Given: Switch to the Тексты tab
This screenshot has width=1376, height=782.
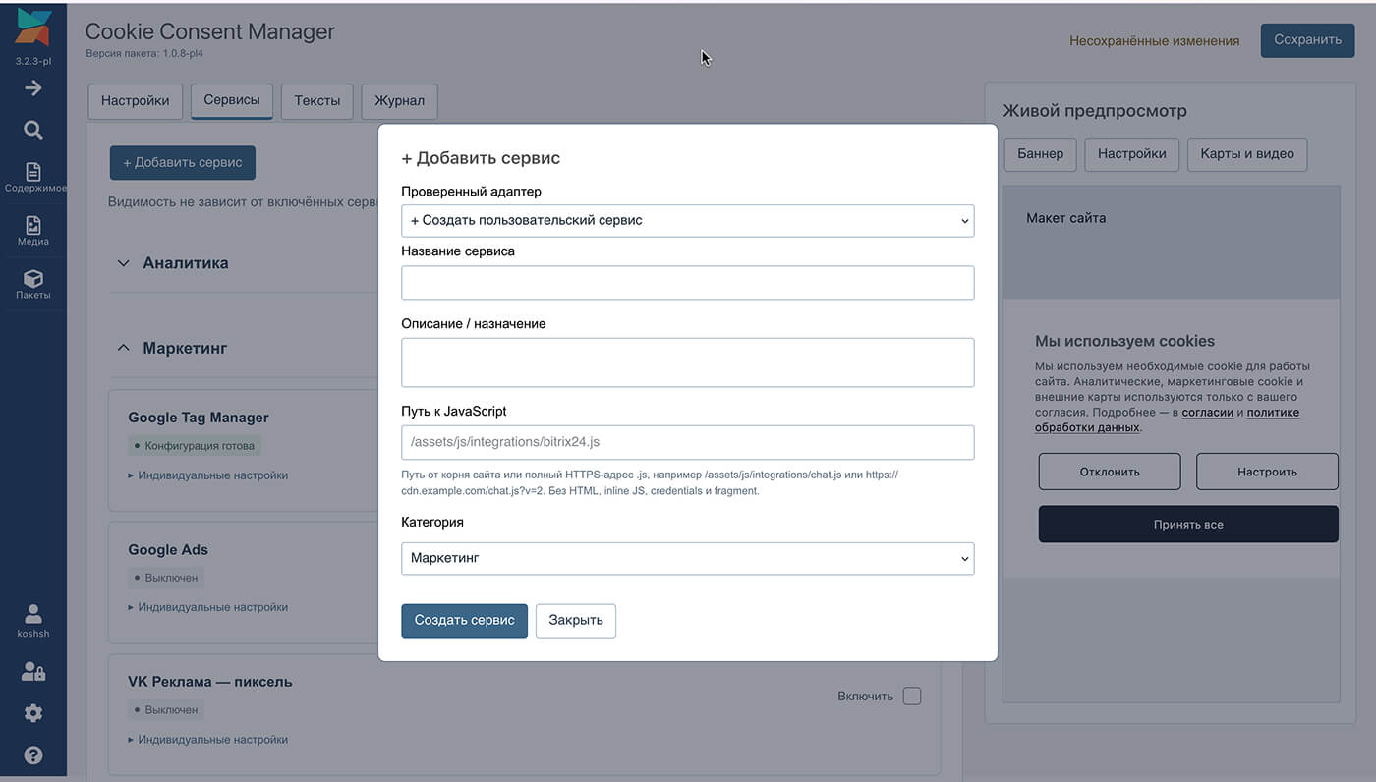Looking at the screenshot, I should tap(317, 101).
